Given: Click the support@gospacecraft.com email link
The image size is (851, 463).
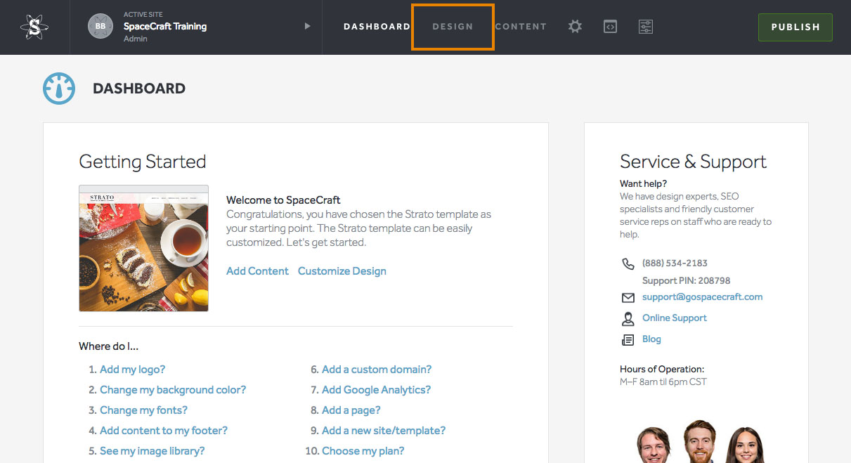Looking at the screenshot, I should 702,297.
